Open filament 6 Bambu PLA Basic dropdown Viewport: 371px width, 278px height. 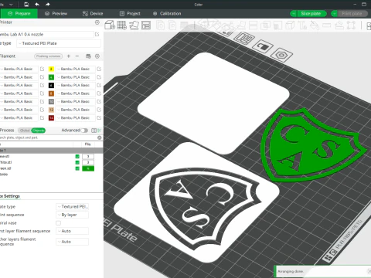pyautogui.click(x=75, y=85)
